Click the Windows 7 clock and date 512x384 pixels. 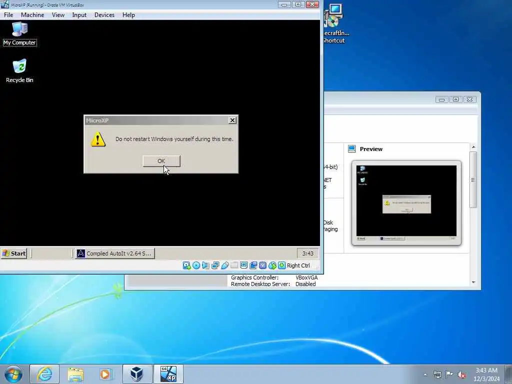point(486,374)
